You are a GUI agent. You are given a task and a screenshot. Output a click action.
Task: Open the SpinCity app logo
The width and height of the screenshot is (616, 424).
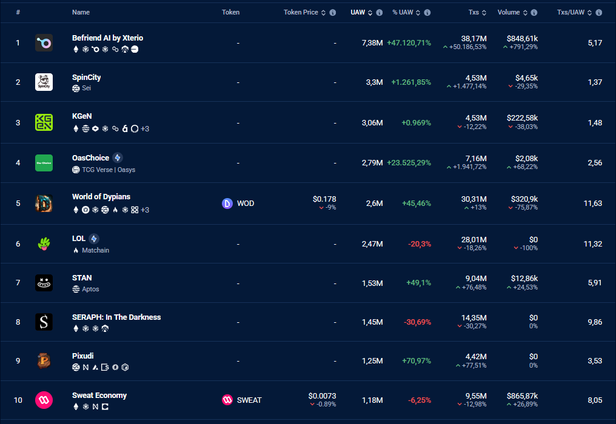coord(44,82)
